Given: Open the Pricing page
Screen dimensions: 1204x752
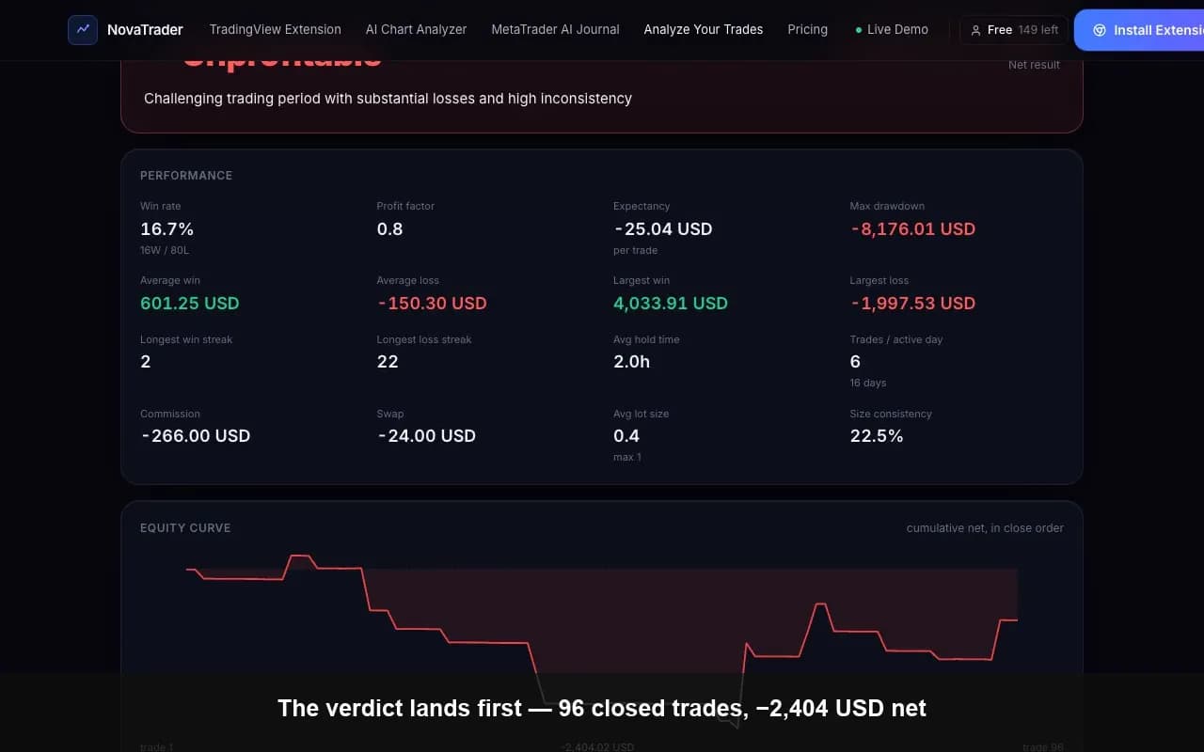Looking at the screenshot, I should point(807,29).
